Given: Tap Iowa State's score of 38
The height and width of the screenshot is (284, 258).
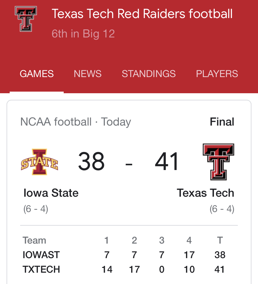Looking at the screenshot, I should (91, 162).
